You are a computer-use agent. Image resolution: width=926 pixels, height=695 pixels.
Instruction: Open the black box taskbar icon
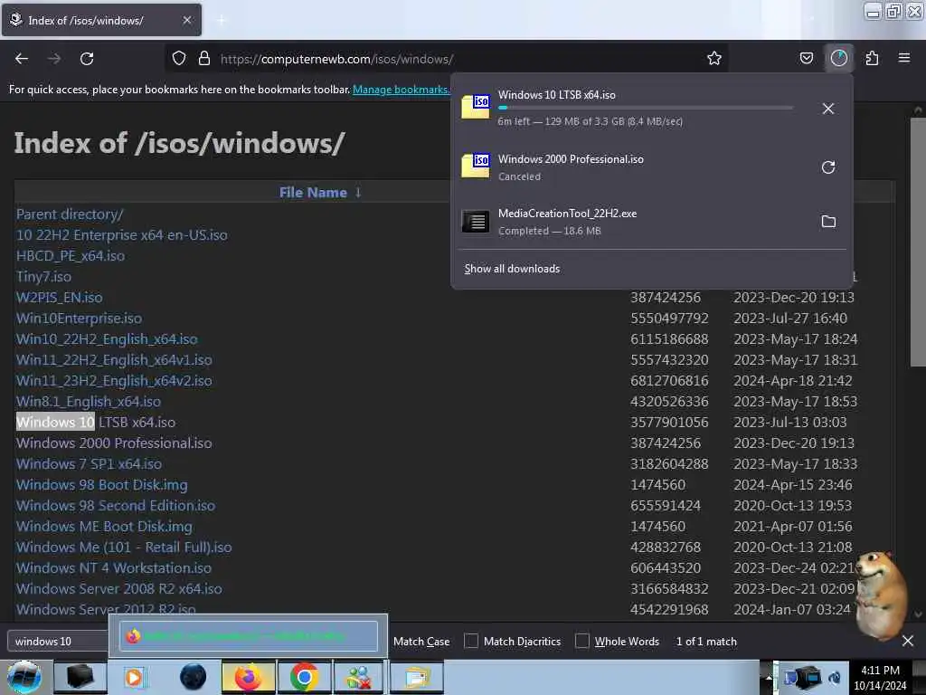tap(80, 677)
